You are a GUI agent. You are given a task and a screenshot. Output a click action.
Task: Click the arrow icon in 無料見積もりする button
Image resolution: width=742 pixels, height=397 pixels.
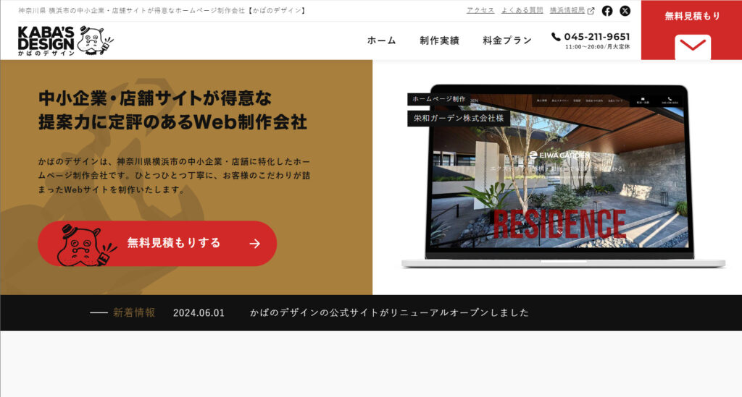pyautogui.click(x=255, y=244)
